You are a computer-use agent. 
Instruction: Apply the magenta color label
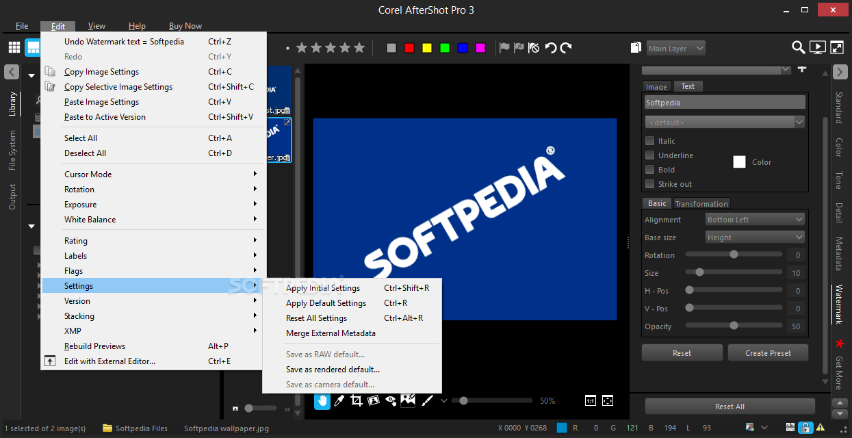coord(480,48)
